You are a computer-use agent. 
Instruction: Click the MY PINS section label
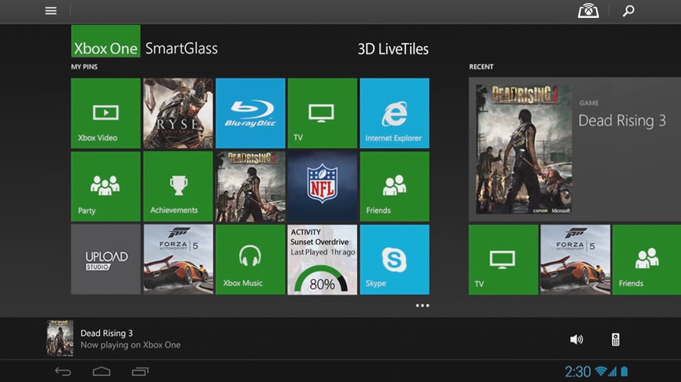click(x=84, y=67)
